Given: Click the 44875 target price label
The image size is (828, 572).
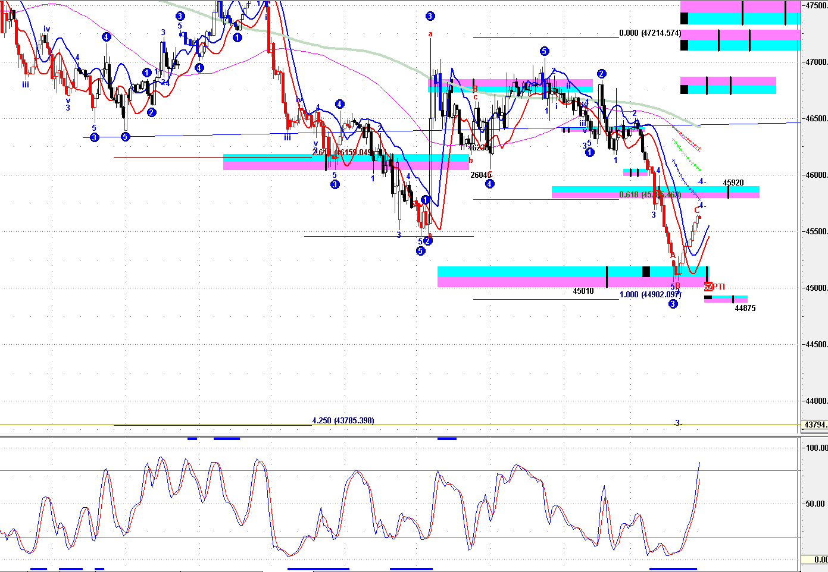Looking at the screenshot, I should coord(745,308).
